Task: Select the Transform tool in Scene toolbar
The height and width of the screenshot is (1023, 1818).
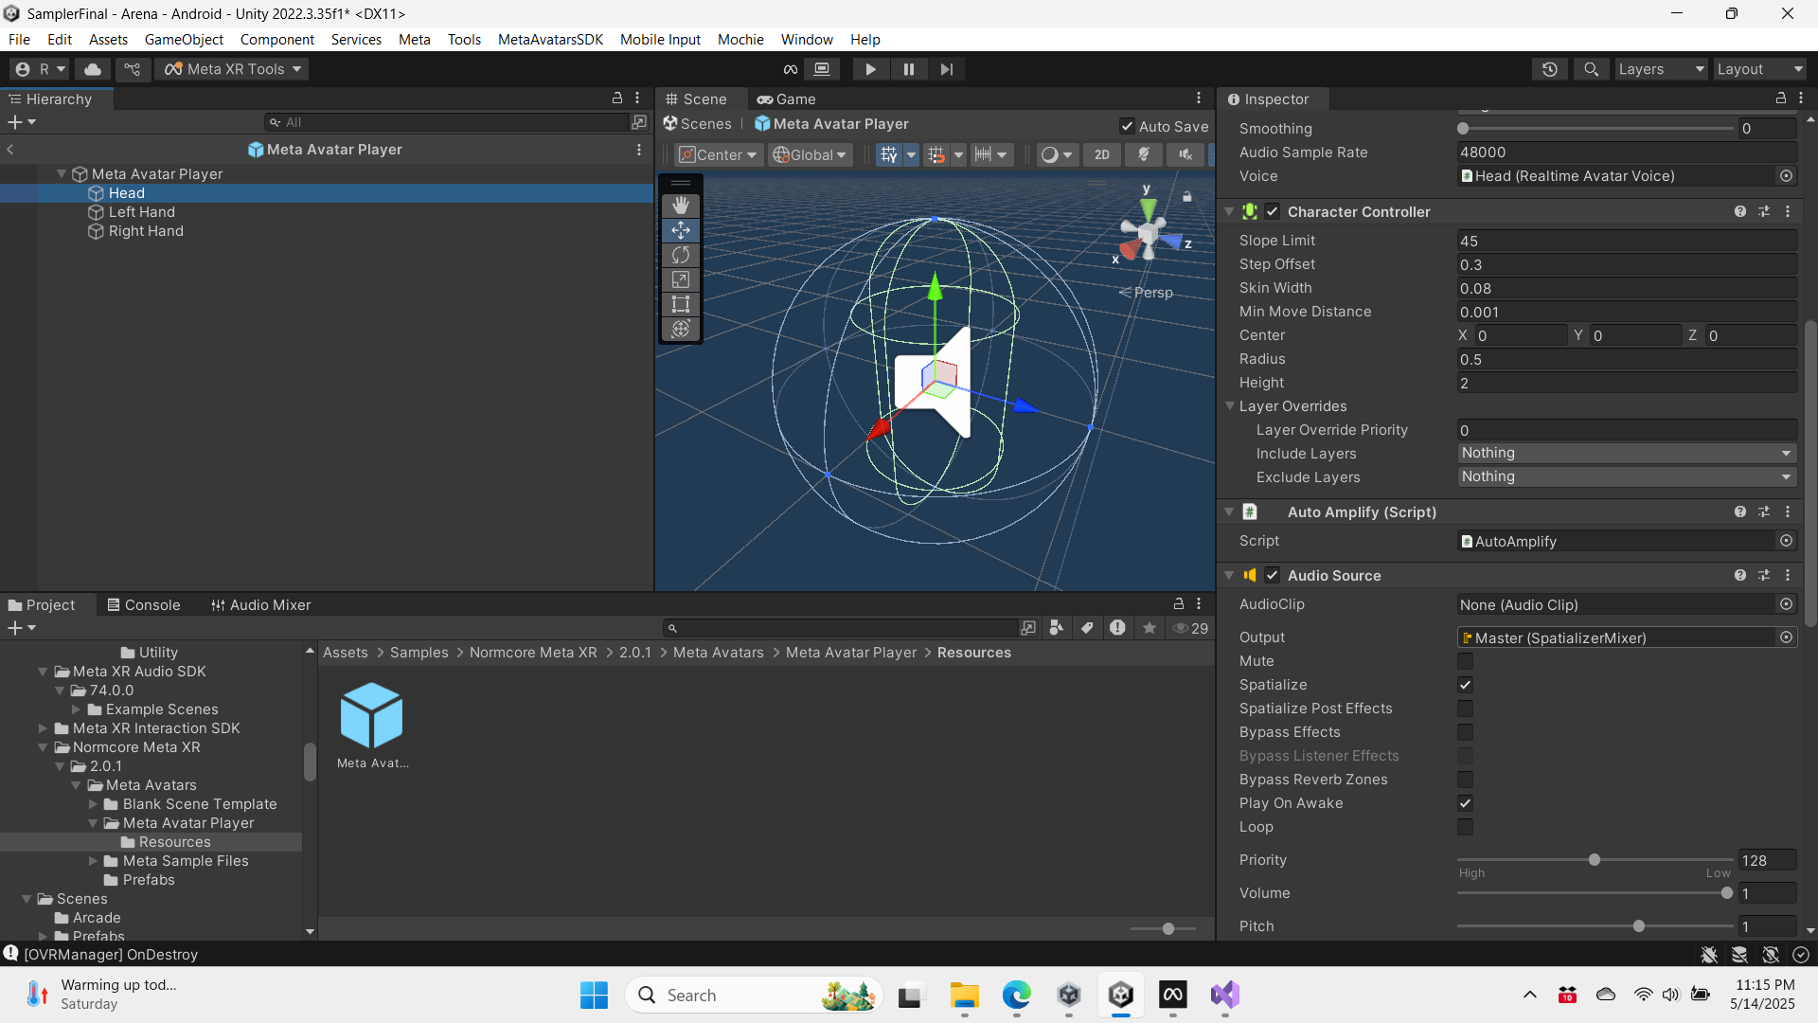Action: (x=680, y=329)
